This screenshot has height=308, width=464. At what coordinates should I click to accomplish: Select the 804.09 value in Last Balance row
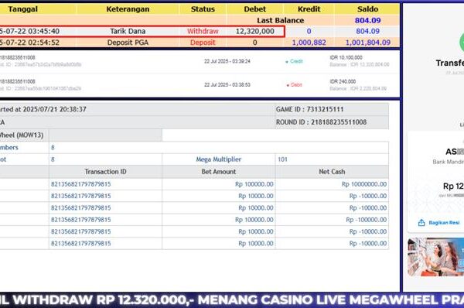click(367, 20)
